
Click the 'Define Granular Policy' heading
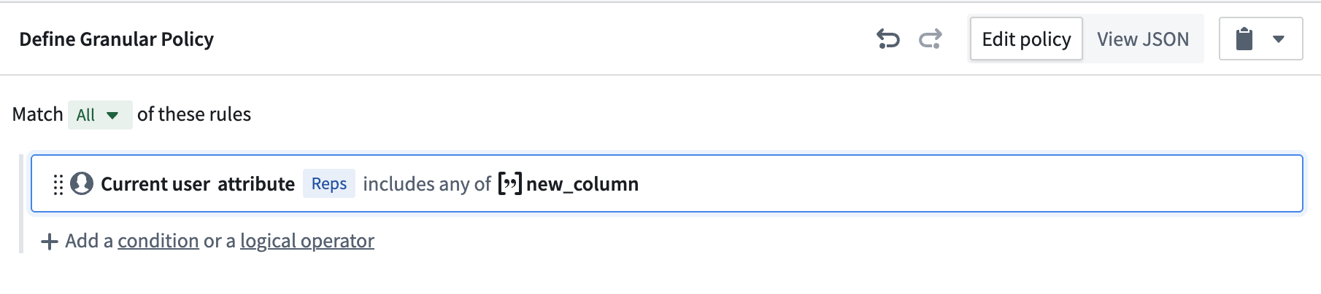click(117, 39)
